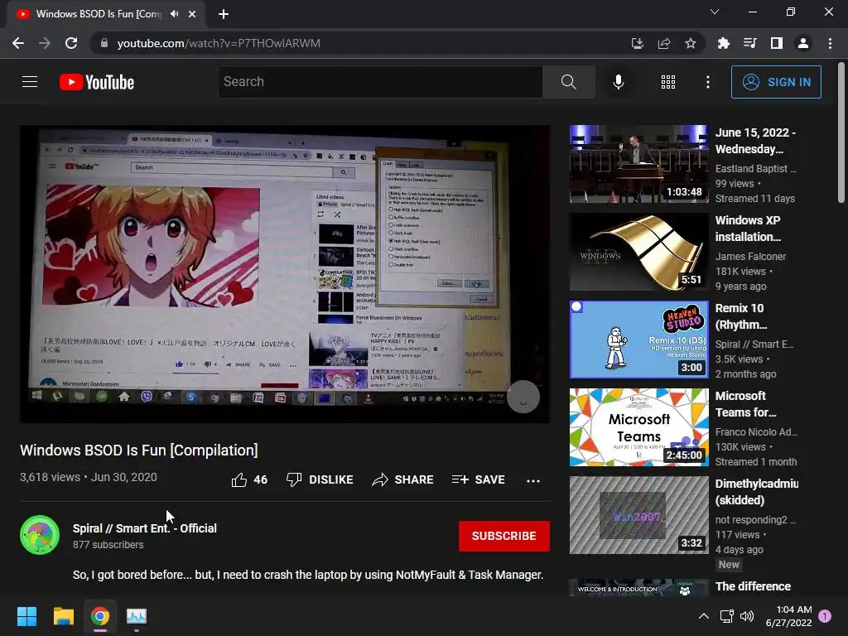Image resolution: width=848 pixels, height=636 pixels.
Task: Open clock showing 1:04 AM
Action: click(x=788, y=616)
